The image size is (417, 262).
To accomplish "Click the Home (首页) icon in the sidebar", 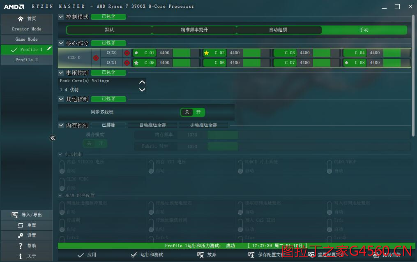I will point(20,19).
